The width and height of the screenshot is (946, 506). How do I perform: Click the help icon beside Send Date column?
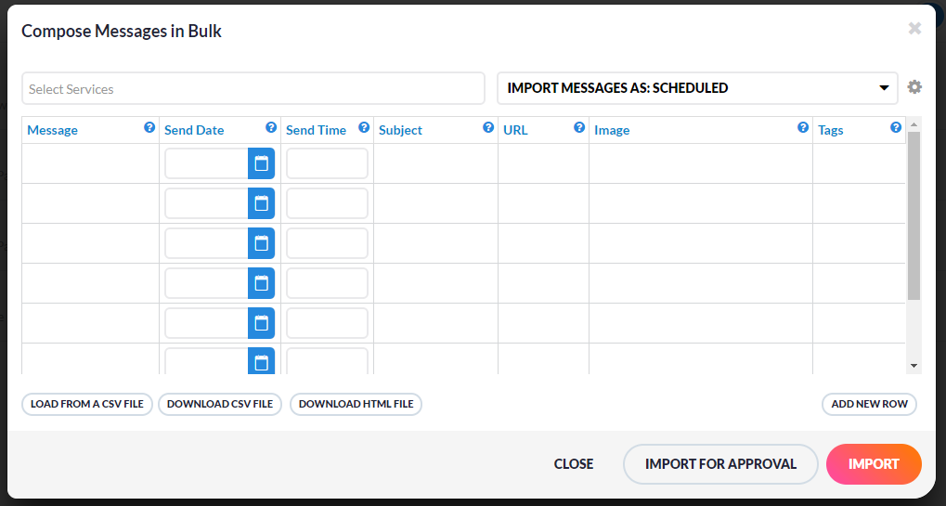pos(271,127)
